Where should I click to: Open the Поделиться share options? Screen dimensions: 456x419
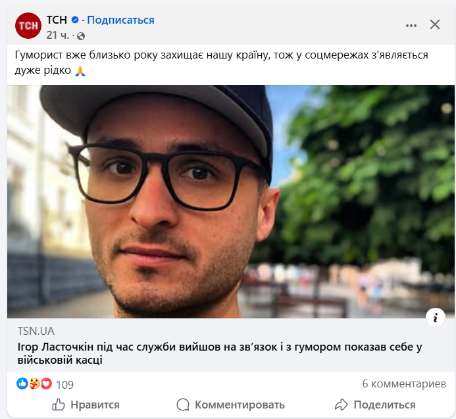(x=375, y=405)
